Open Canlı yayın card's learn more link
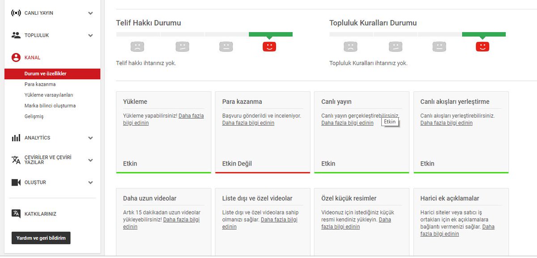Viewport: 537px width, 258px height. coord(347,123)
